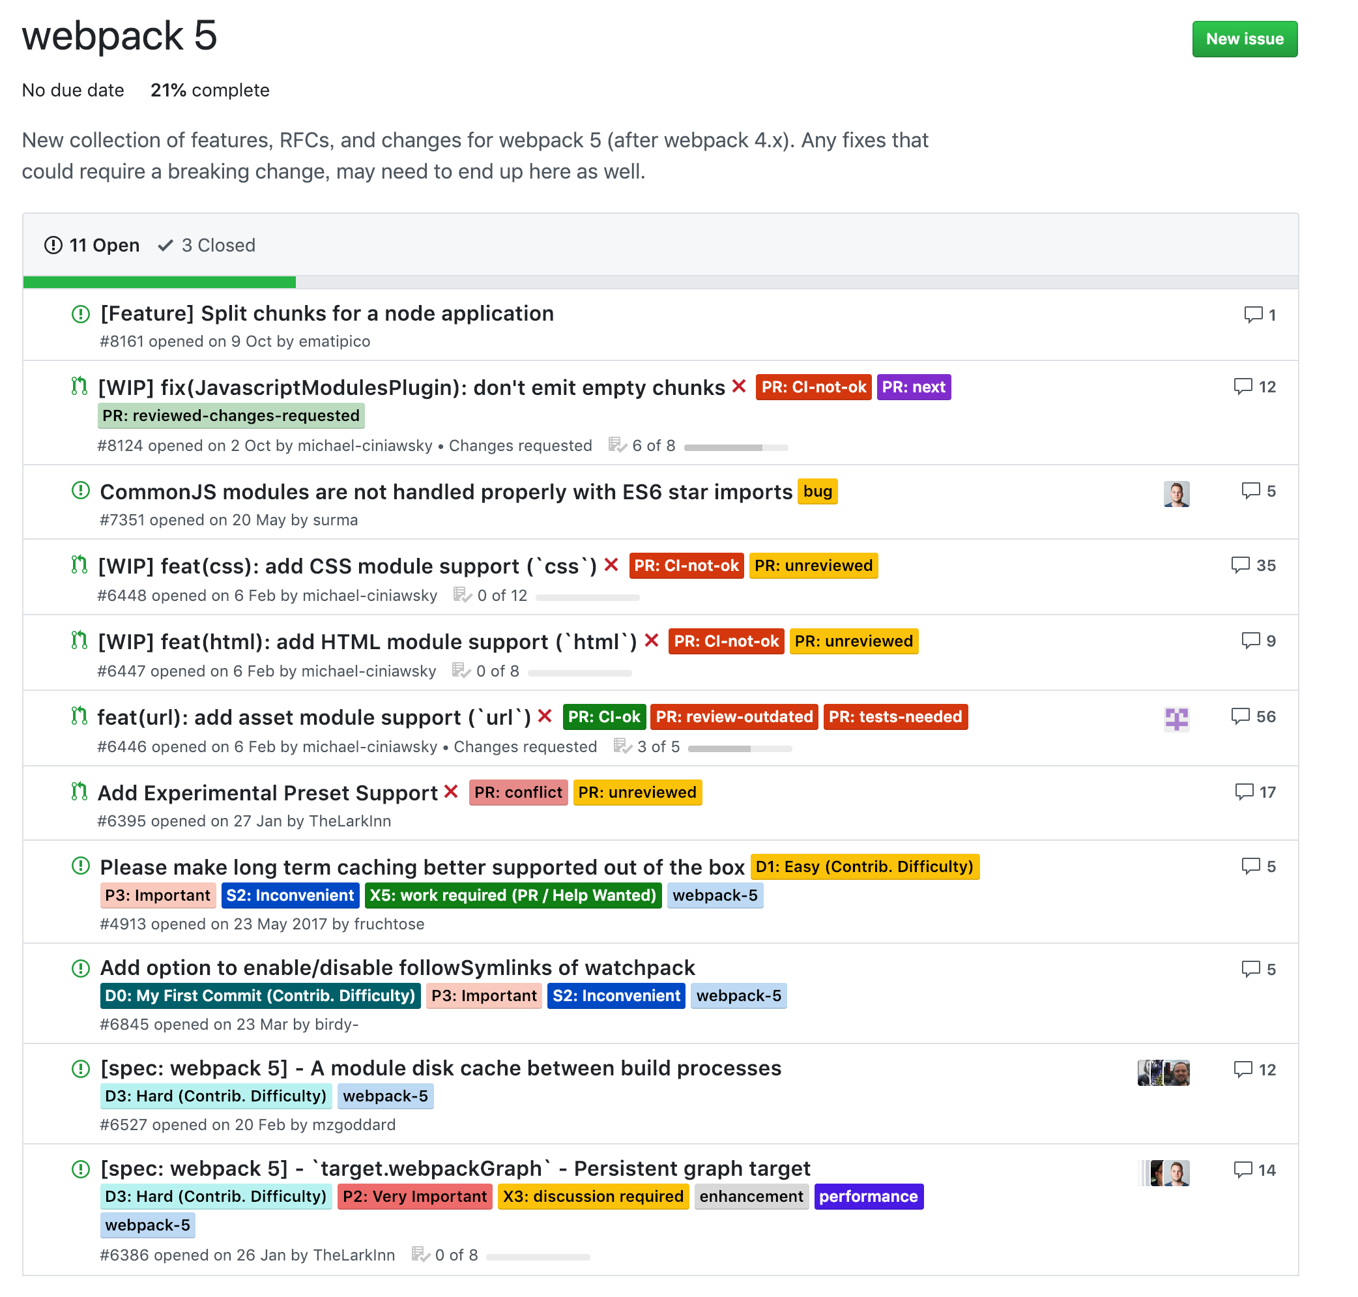Click the red X status mark next to feat(url)
Image resolution: width=1358 pixels, height=1297 pixels.
(x=545, y=717)
